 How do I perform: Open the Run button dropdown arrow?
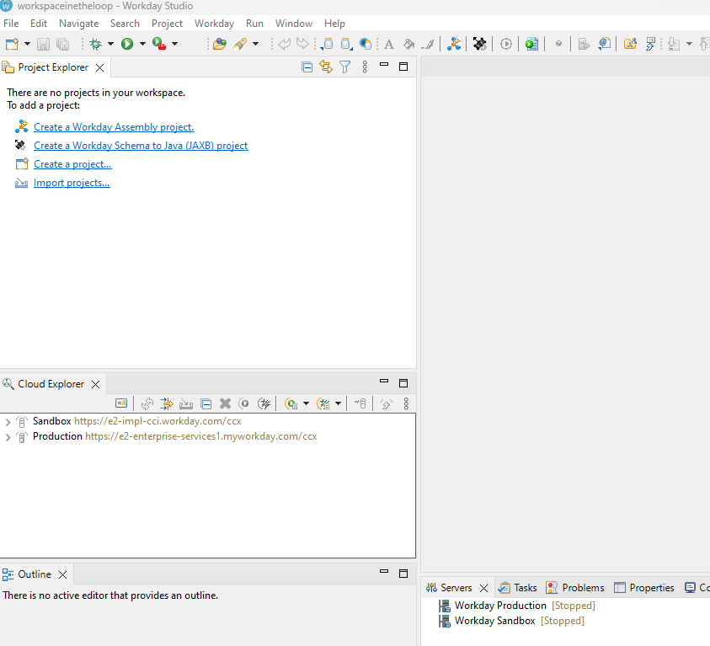click(x=142, y=43)
